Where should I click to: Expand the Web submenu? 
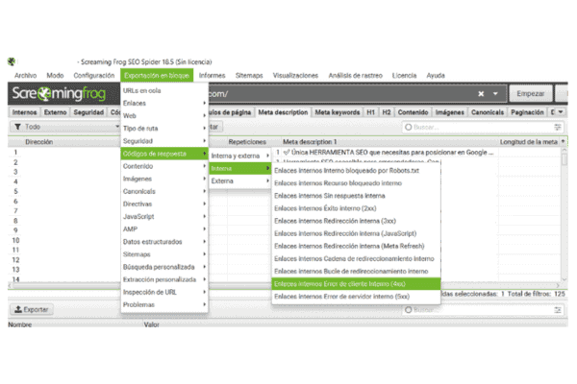tap(164, 116)
